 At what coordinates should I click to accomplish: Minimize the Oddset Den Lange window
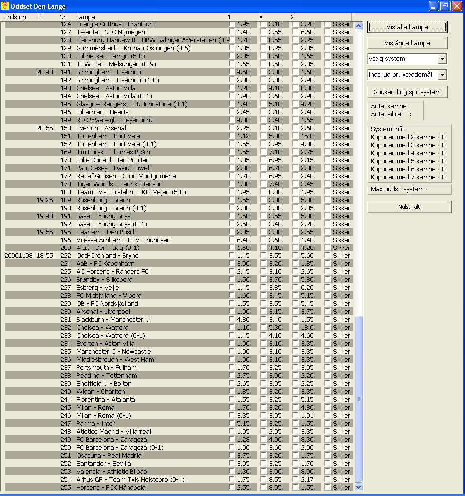[434, 6]
